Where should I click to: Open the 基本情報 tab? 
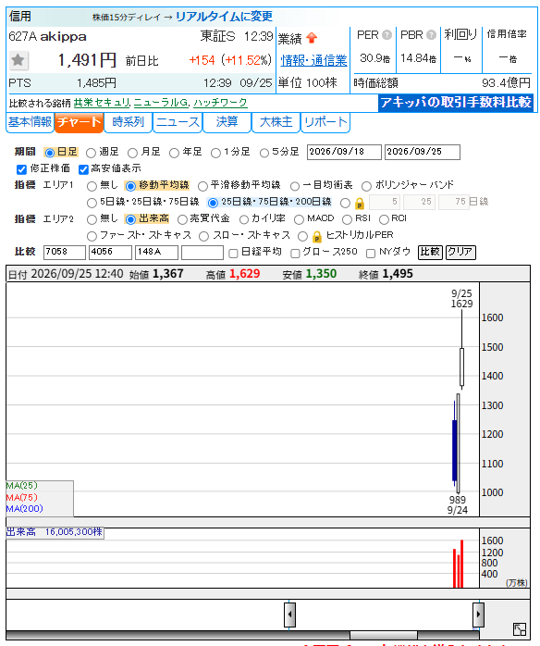click(x=30, y=122)
